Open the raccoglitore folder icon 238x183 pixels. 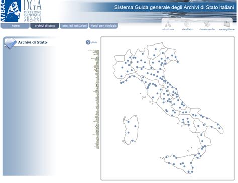pyautogui.click(x=227, y=24)
